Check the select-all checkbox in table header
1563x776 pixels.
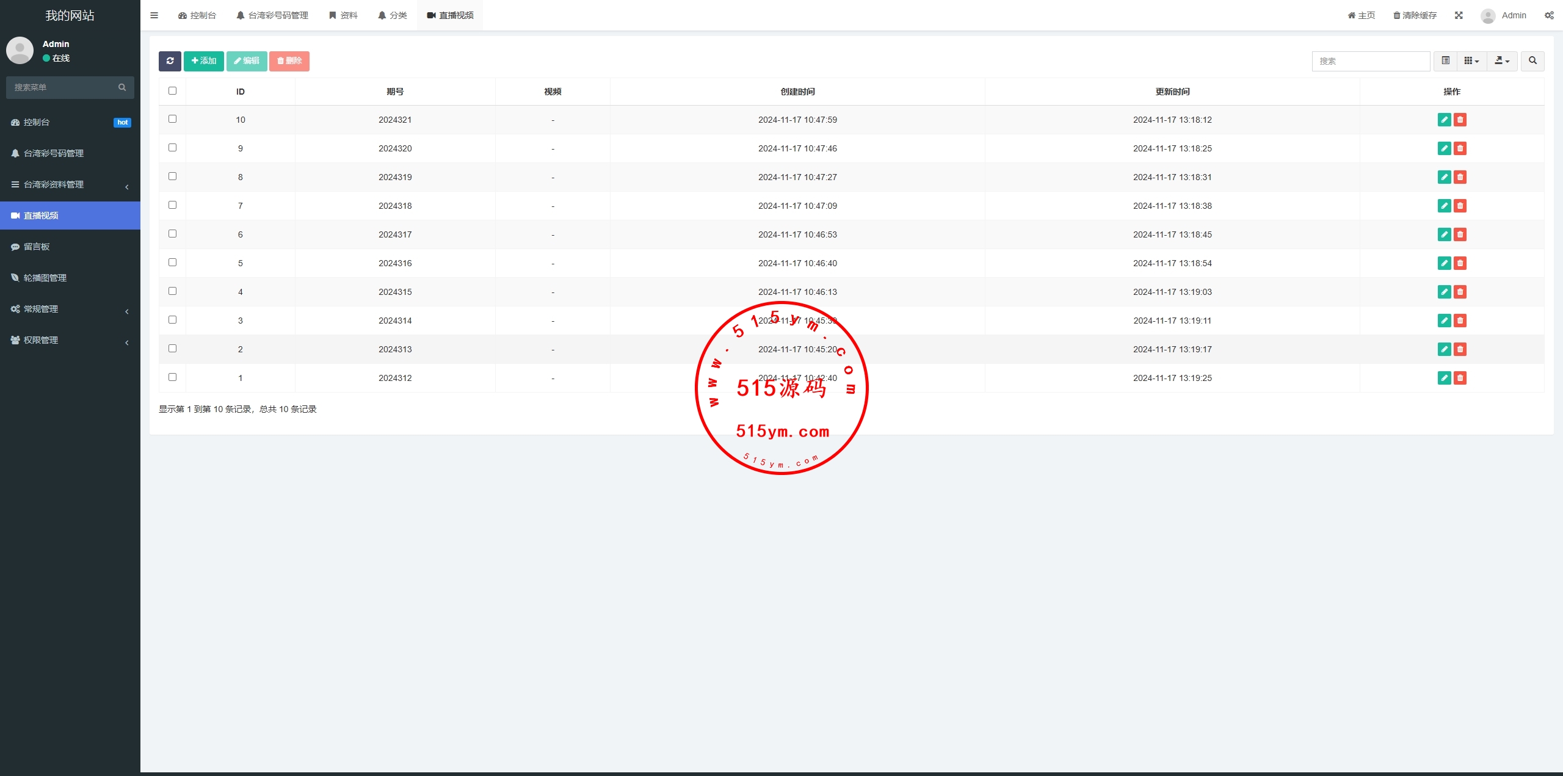click(x=172, y=91)
